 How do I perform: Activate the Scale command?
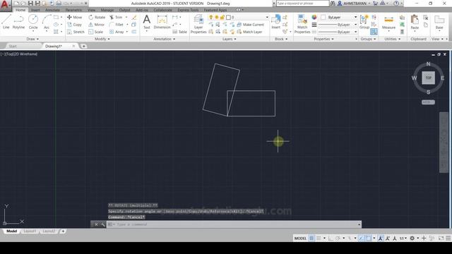[x=96, y=32]
